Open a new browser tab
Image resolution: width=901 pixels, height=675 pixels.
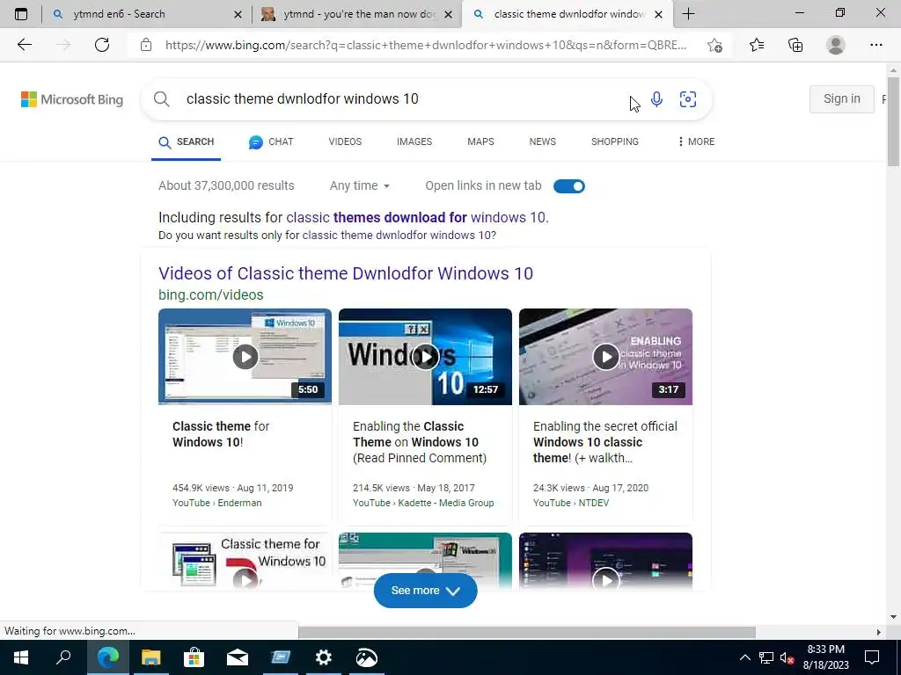pos(688,14)
